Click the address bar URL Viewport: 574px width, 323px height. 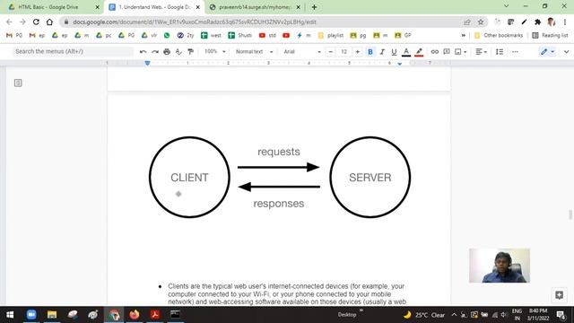click(x=194, y=22)
